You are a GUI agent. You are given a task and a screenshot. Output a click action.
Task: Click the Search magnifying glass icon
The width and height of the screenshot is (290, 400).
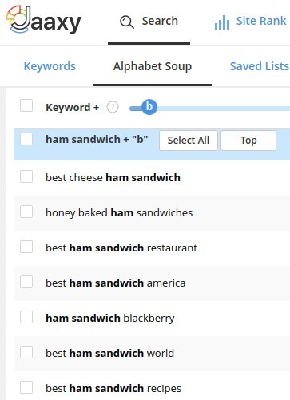click(127, 22)
